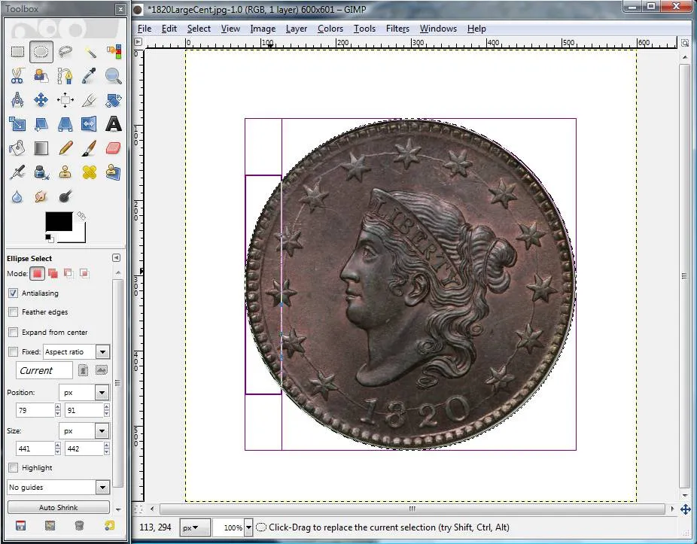Select the Select by Color tool

[x=114, y=52]
